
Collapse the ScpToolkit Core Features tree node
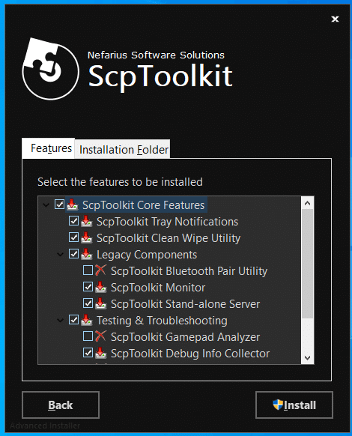46,205
